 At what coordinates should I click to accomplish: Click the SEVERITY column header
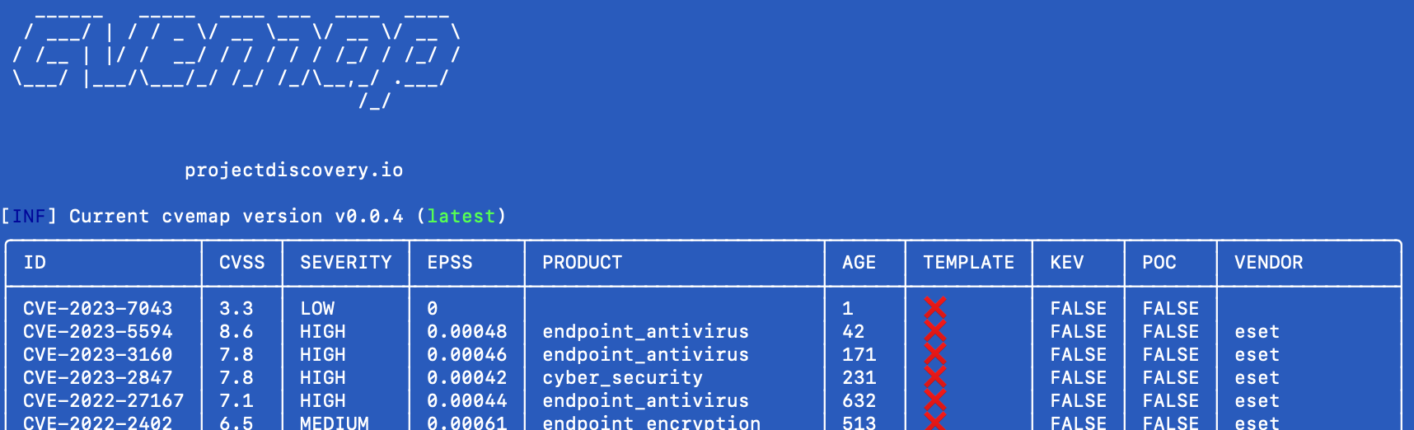[345, 263]
